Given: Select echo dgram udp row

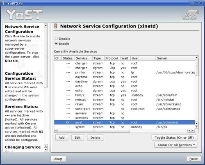Looking at the screenshot, I should pyautogui.click(x=125, y=91).
